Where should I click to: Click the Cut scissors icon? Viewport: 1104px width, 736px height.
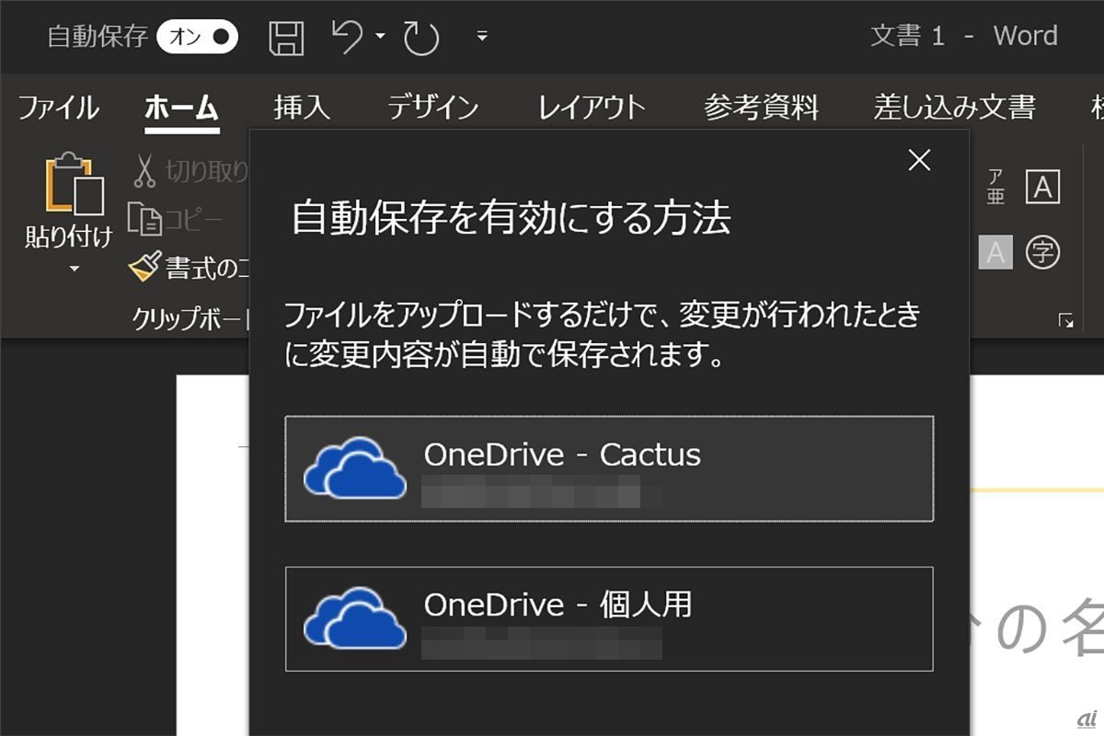pyautogui.click(x=144, y=171)
